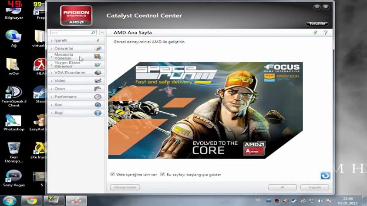
Task: Expand the İşaretli section
Action: click(76, 40)
